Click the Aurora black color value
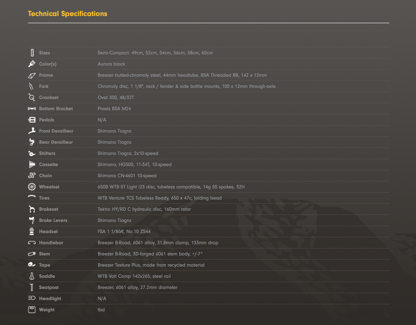 111,64
